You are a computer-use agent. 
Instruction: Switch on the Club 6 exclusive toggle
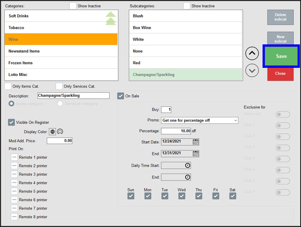(x=283, y=181)
